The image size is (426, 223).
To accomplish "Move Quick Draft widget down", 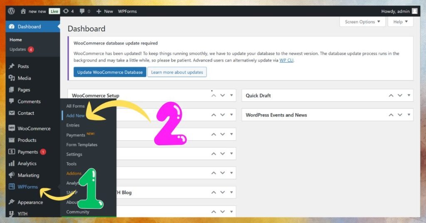I will 400,95.
